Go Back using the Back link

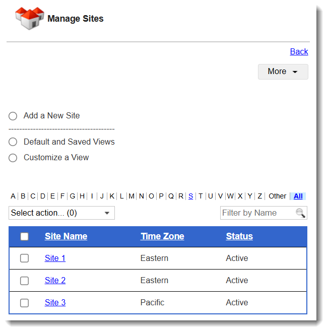point(299,51)
